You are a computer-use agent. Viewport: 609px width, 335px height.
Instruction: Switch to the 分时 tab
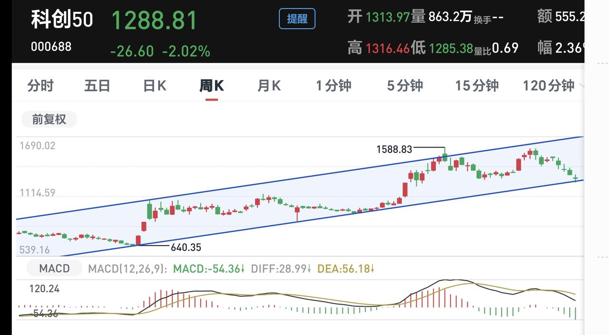click(40, 86)
